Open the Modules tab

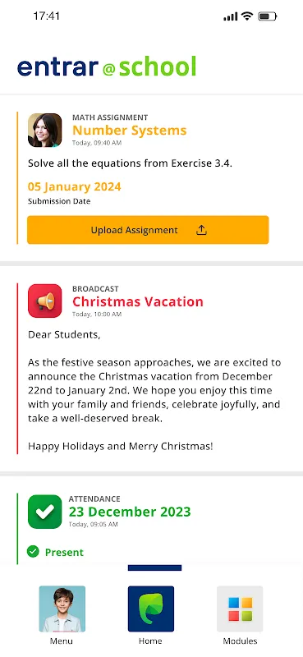click(240, 614)
